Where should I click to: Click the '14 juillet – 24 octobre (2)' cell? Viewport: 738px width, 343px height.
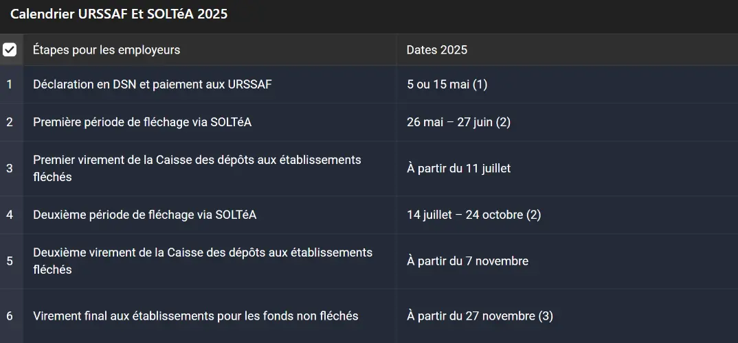click(x=473, y=215)
